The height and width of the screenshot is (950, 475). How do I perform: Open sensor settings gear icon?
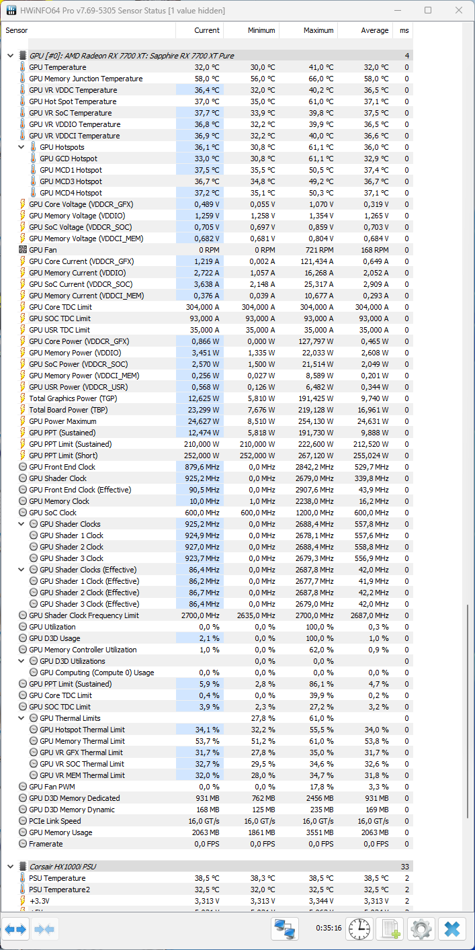tap(421, 930)
